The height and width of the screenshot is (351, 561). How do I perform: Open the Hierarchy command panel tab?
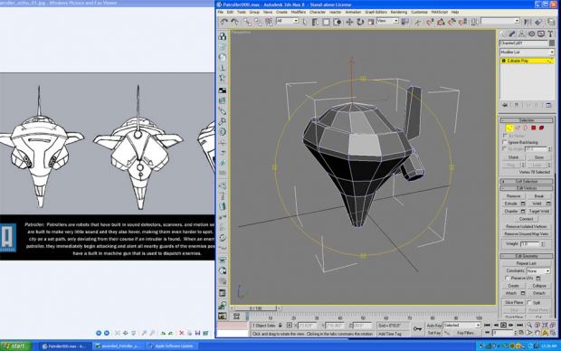click(522, 34)
